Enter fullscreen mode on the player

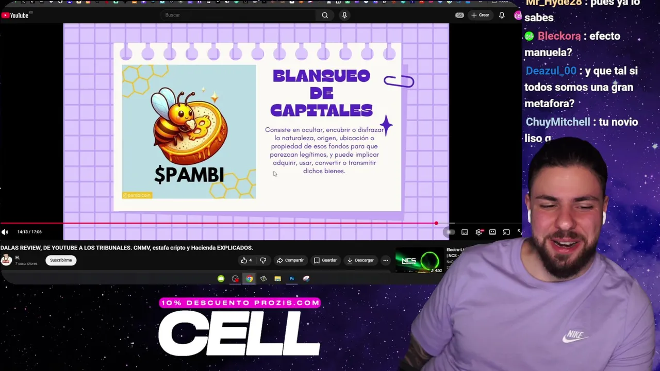coord(519,232)
